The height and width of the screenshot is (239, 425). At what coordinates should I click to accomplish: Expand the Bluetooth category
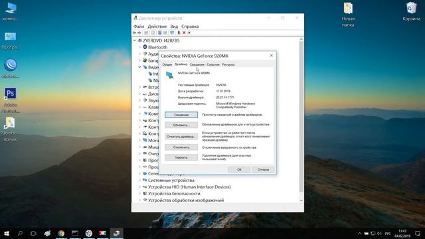(x=140, y=47)
